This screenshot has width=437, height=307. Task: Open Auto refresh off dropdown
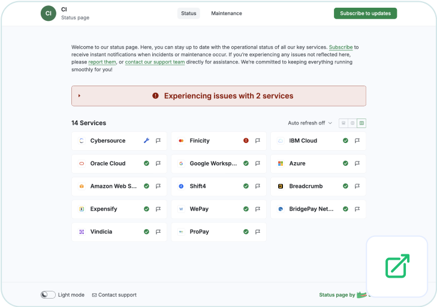tap(310, 123)
